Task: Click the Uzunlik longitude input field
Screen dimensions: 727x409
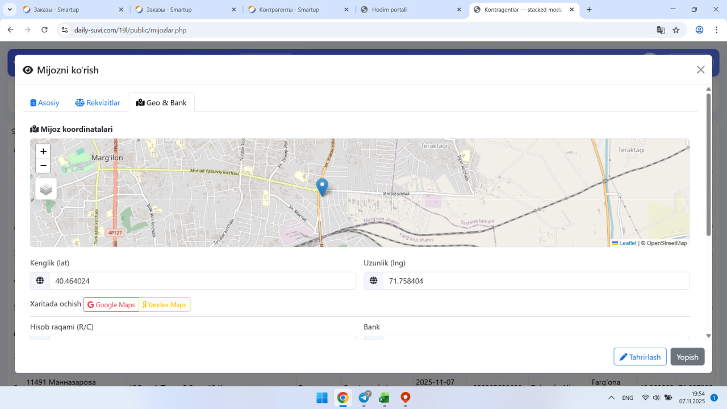Action: click(536, 281)
